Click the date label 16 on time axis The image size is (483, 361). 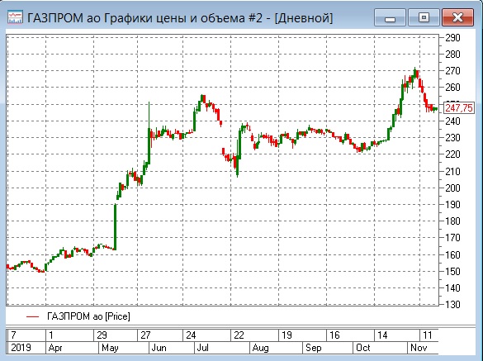[334, 335]
